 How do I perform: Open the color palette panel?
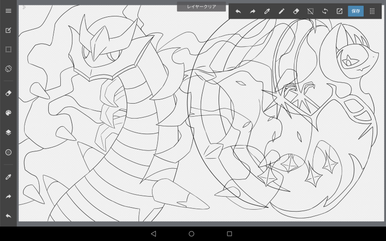pos(8,113)
